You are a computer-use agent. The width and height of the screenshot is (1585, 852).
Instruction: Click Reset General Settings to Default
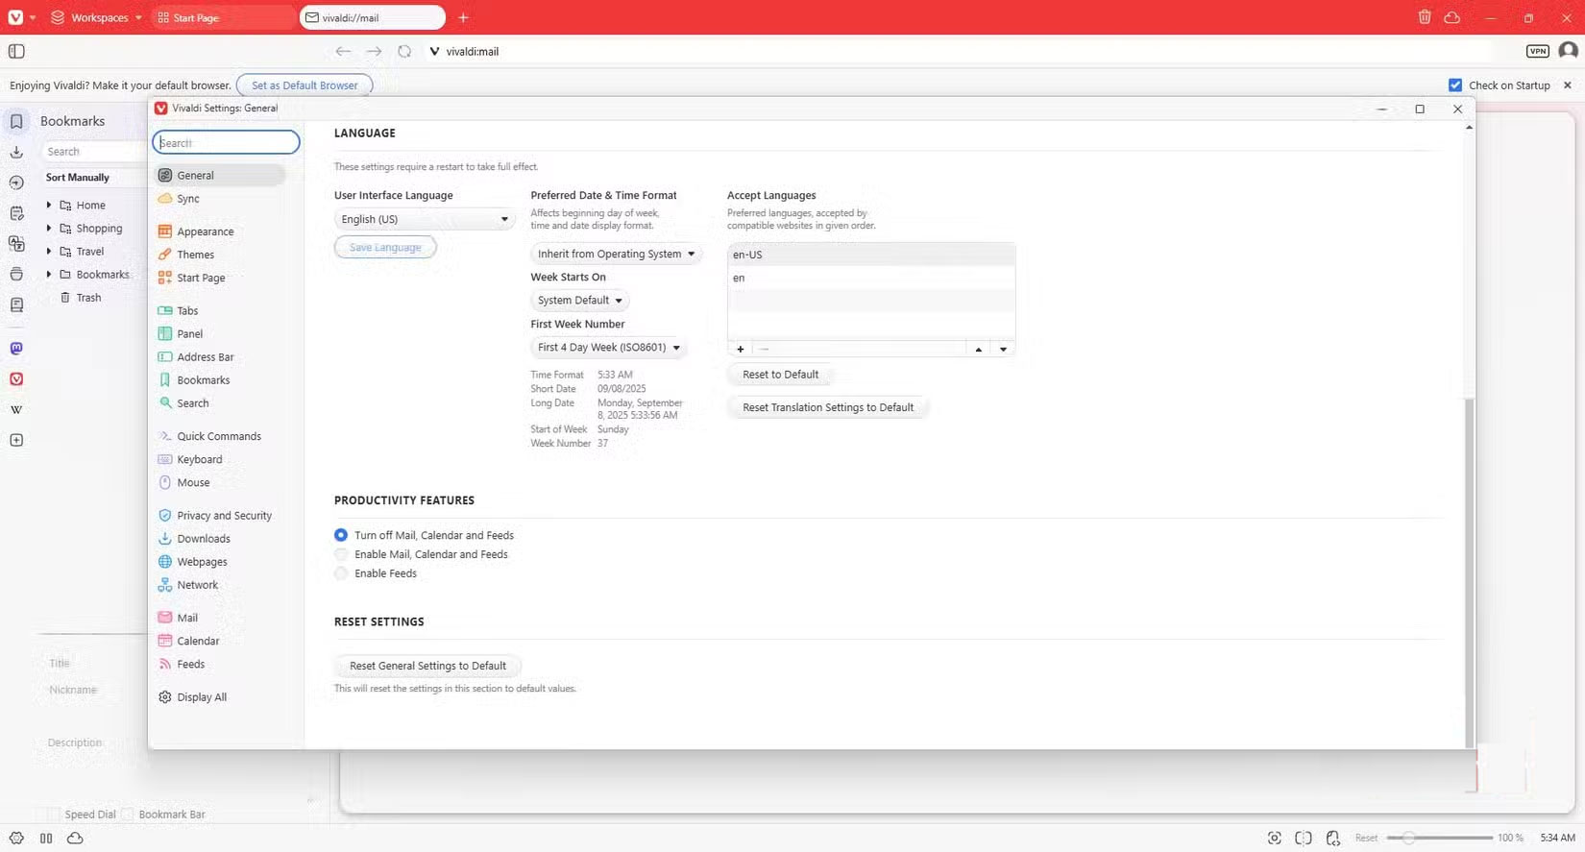tap(427, 666)
